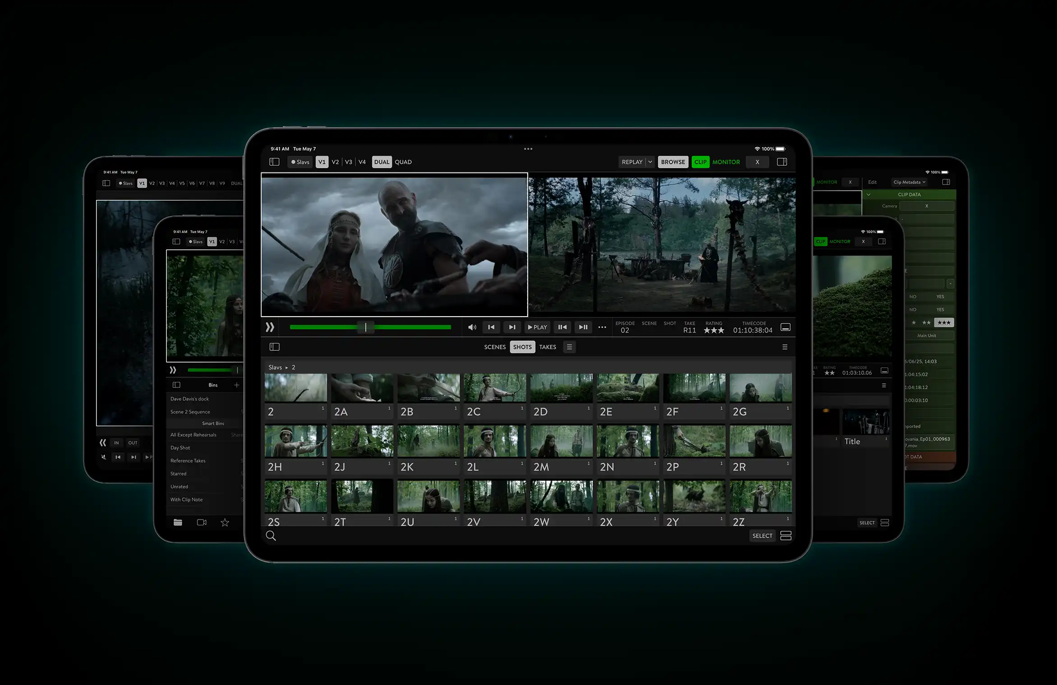Click the BROWSE button
Image resolution: width=1057 pixels, height=685 pixels.
673,162
